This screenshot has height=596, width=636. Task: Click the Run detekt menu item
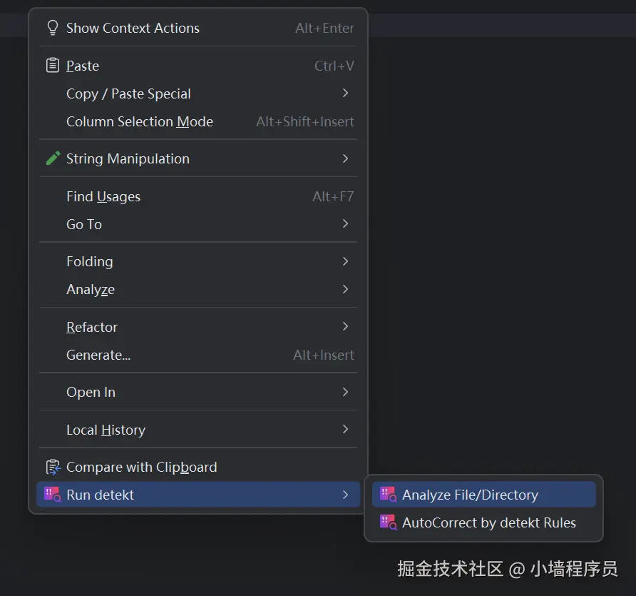click(101, 495)
